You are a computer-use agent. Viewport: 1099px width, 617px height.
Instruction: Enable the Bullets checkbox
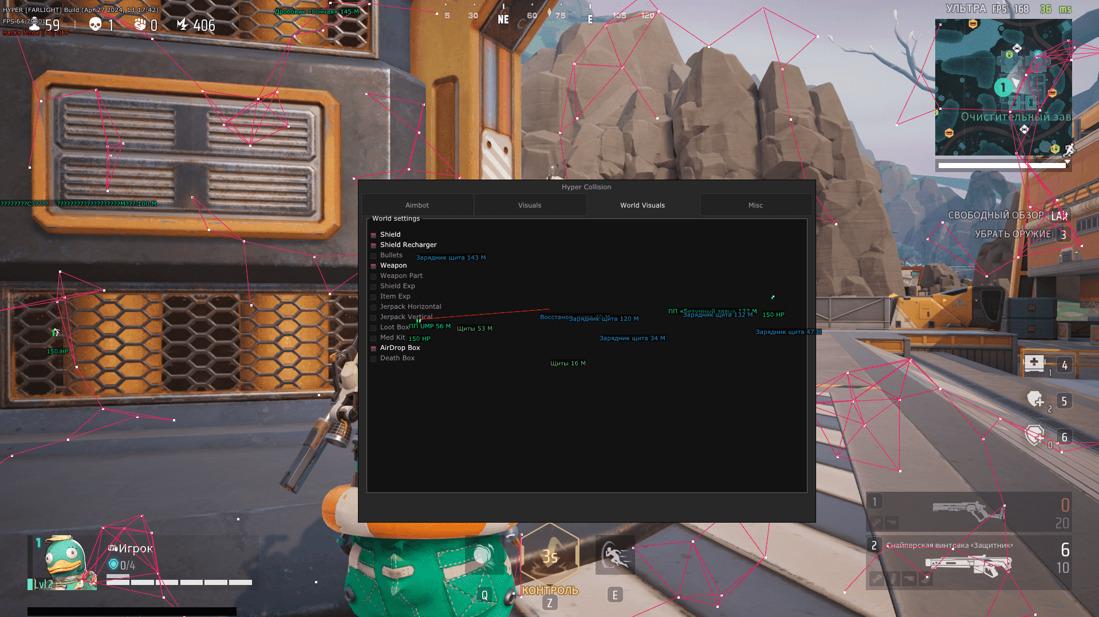tap(373, 255)
